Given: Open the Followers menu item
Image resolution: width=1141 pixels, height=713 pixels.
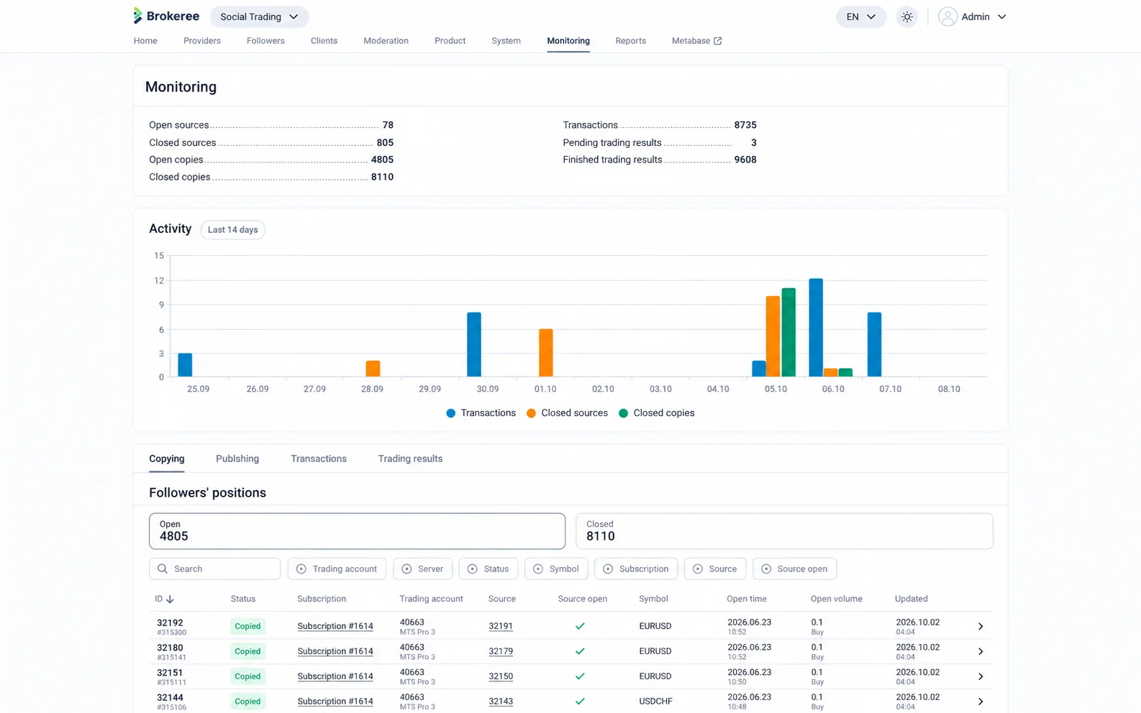Looking at the screenshot, I should (x=265, y=41).
